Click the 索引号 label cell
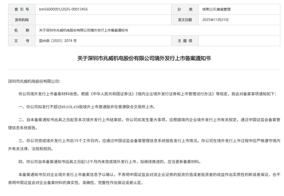Screen dimensions: 284x196 tap(22, 9)
